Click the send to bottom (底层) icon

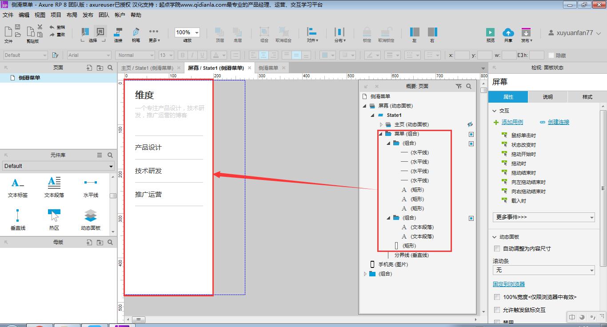click(x=237, y=32)
